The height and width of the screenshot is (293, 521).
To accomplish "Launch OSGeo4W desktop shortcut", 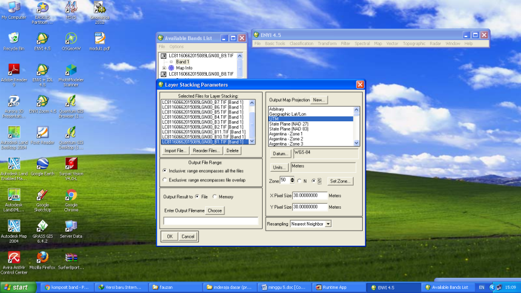I will (x=71, y=41).
